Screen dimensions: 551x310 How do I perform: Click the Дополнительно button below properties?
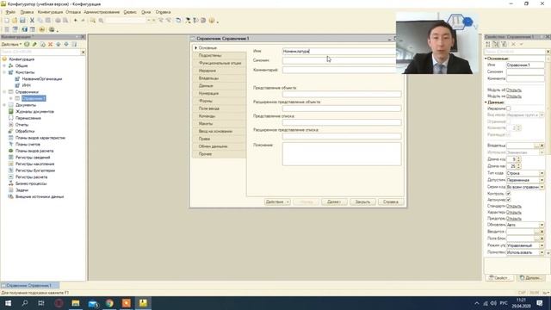point(531,277)
